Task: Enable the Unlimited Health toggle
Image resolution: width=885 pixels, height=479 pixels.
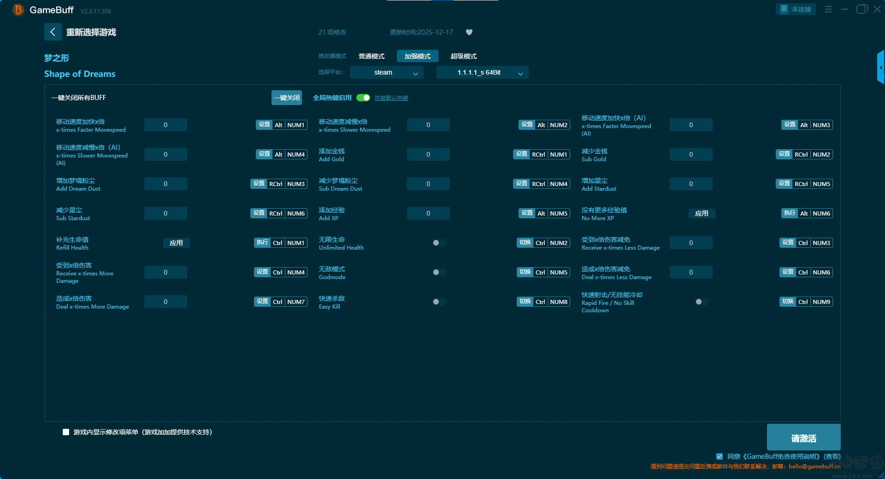Action: (x=439, y=243)
